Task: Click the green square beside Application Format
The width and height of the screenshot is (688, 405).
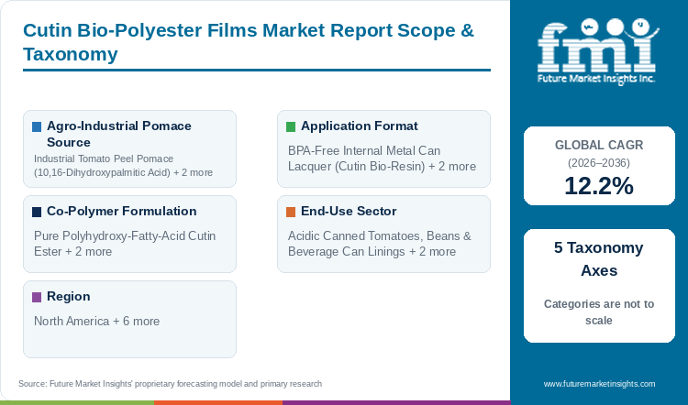Action: pos(291,126)
